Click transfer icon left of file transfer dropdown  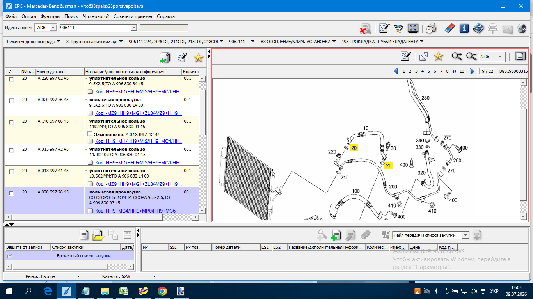coord(386,235)
